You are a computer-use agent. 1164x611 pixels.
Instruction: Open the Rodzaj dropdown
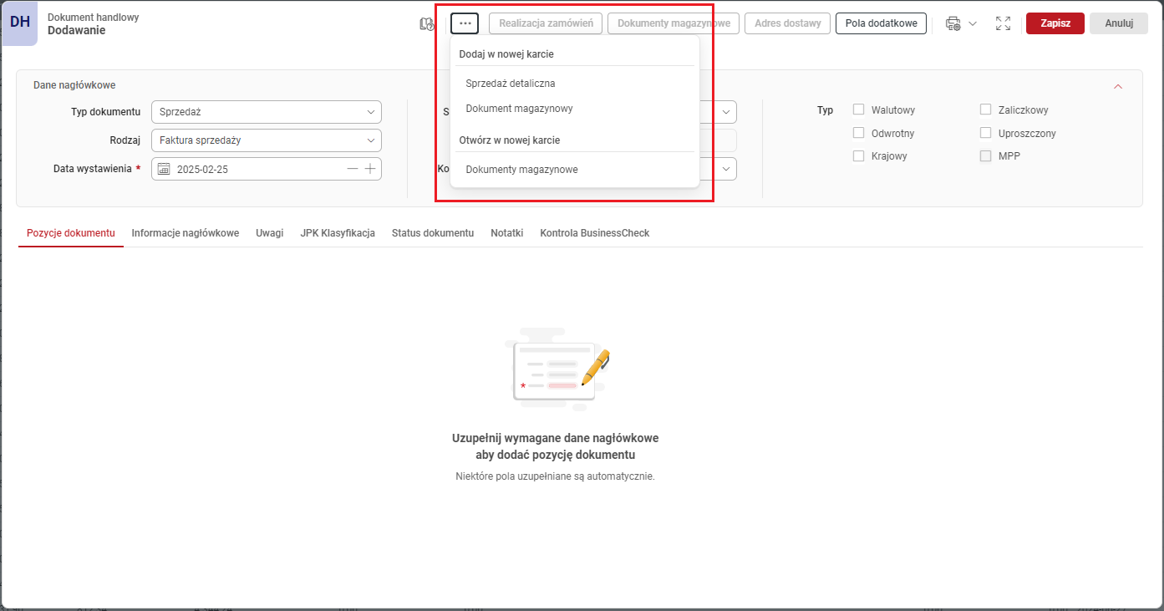(266, 140)
